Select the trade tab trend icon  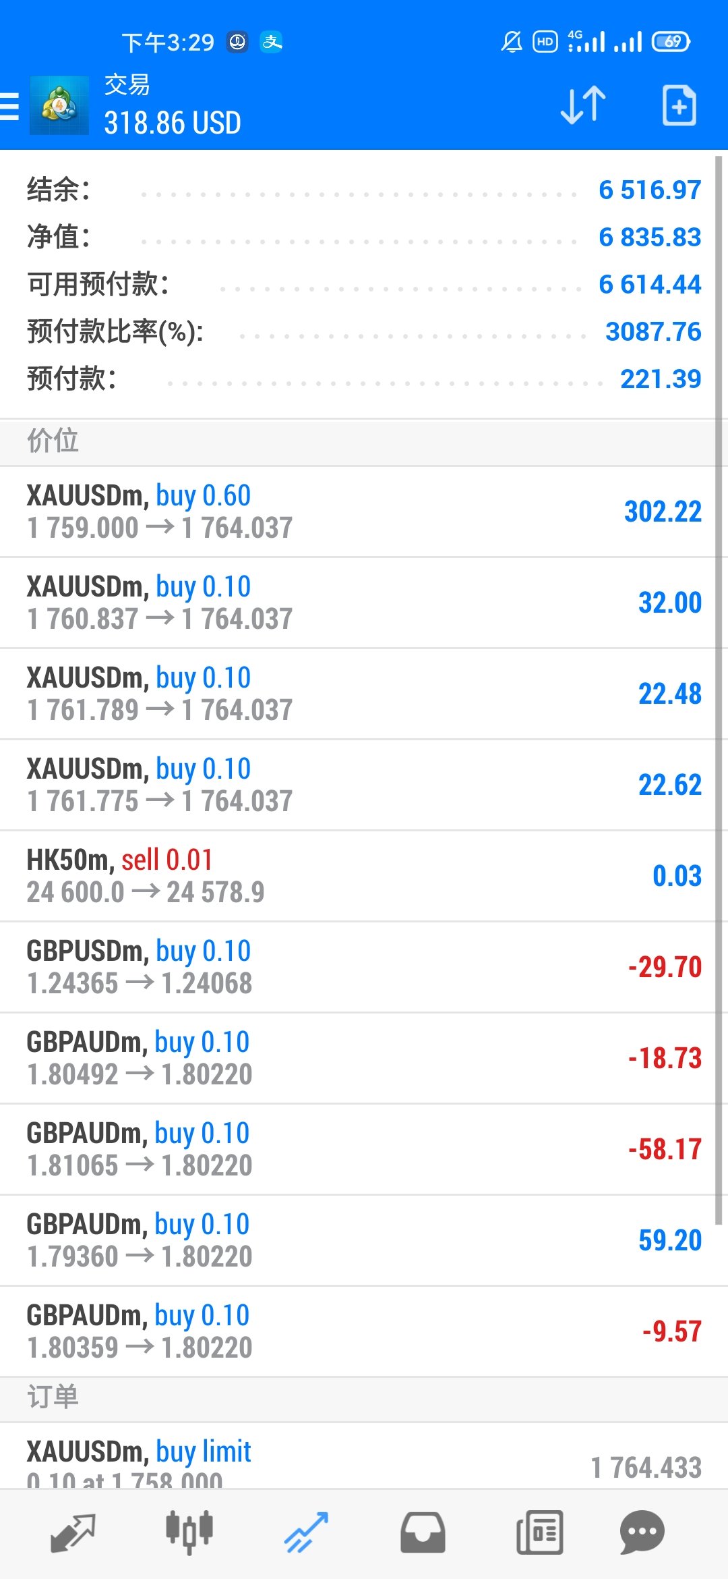click(x=306, y=1533)
